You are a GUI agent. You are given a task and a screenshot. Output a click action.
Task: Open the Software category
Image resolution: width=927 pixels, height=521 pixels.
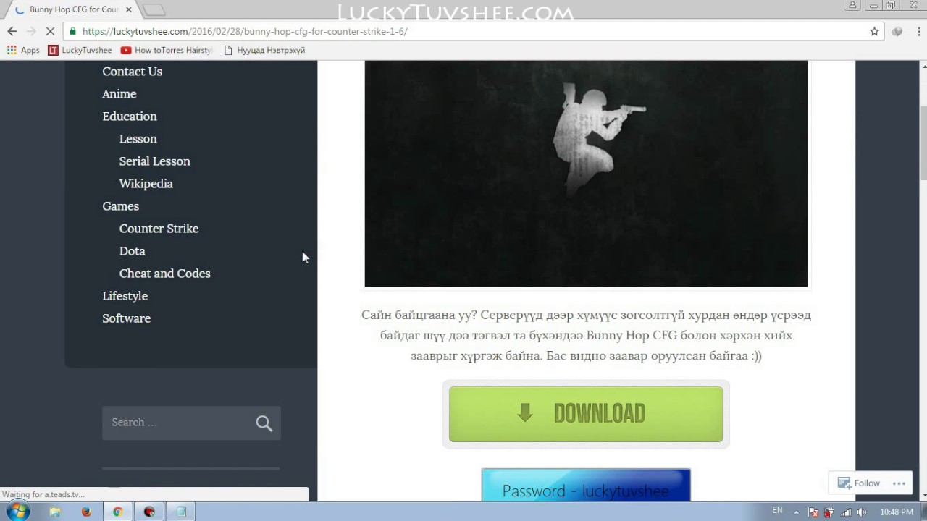(x=126, y=318)
